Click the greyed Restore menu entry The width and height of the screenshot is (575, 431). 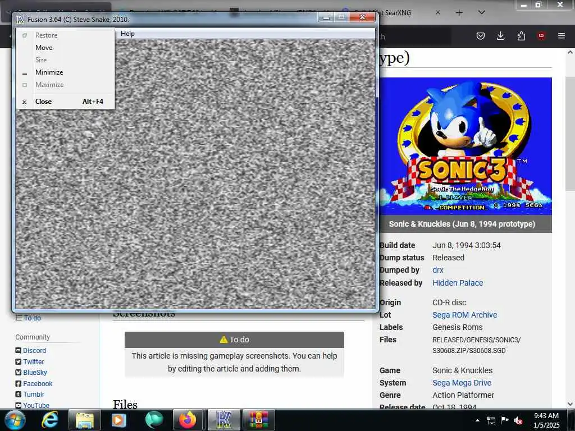click(66, 35)
